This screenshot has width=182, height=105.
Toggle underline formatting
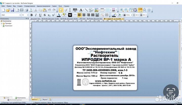(40, 15)
